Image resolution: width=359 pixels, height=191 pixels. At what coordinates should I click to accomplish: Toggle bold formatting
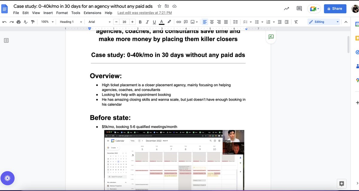click(140, 22)
